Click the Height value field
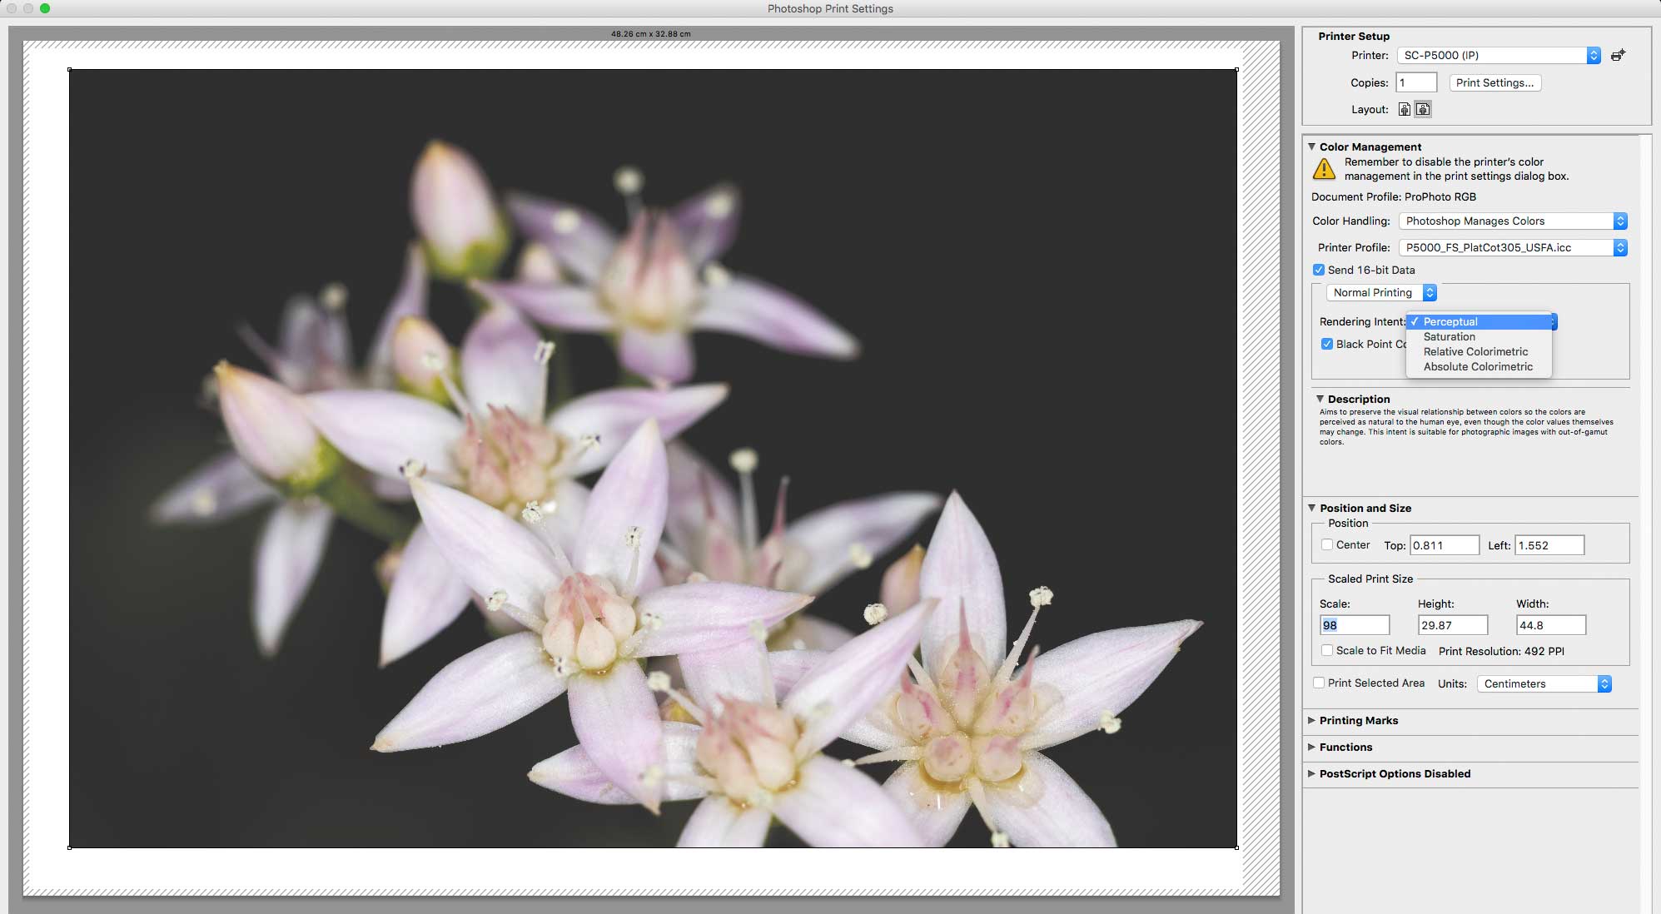This screenshot has height=914, width=1661. 1453,625
